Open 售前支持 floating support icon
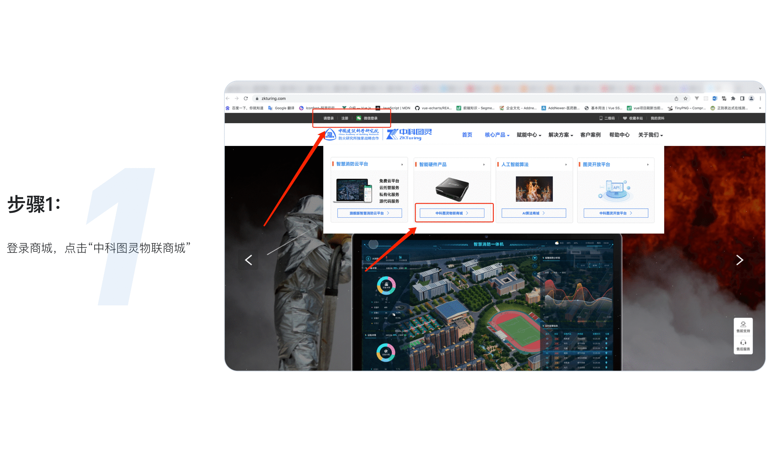This screenshot has height=452, width=772. (743, 327)
